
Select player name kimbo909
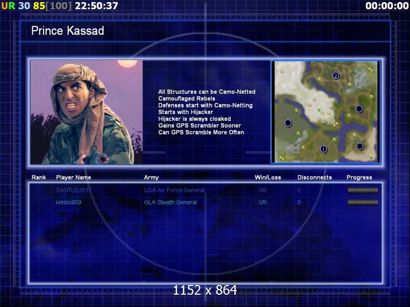69,202
